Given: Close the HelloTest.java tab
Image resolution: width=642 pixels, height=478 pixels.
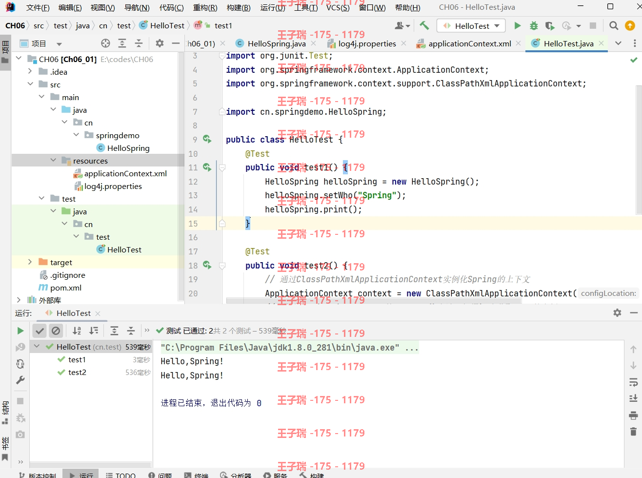Looking at the screenshot, I should [601, 43].
